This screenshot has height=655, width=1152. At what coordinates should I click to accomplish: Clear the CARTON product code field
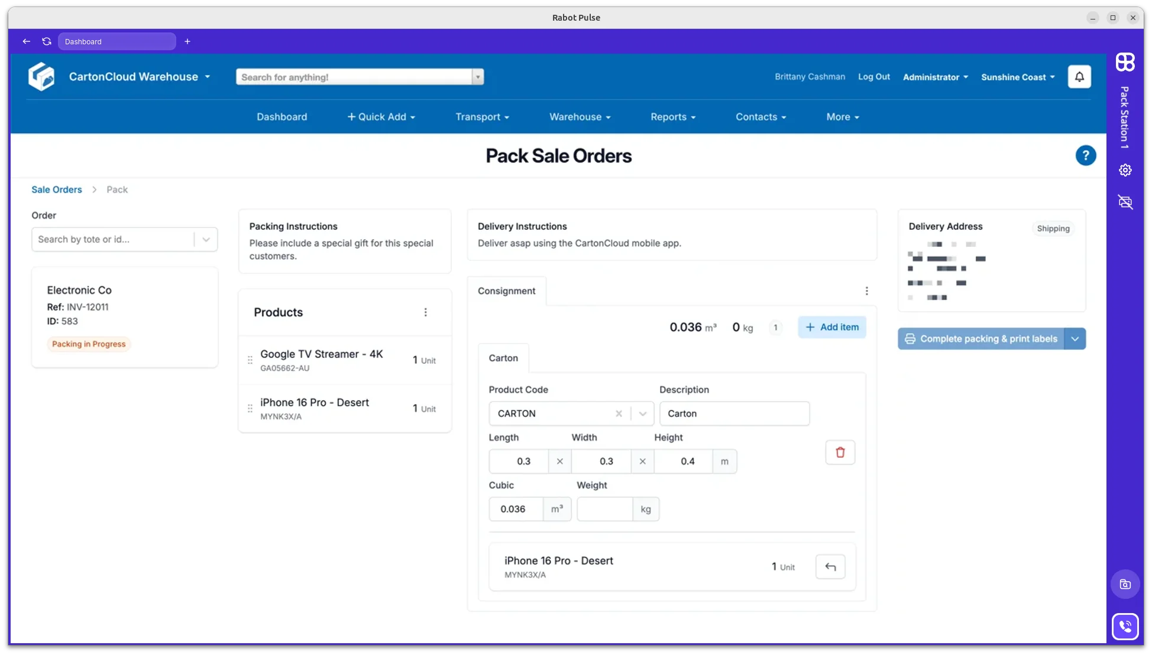click(x=619, y=413)
